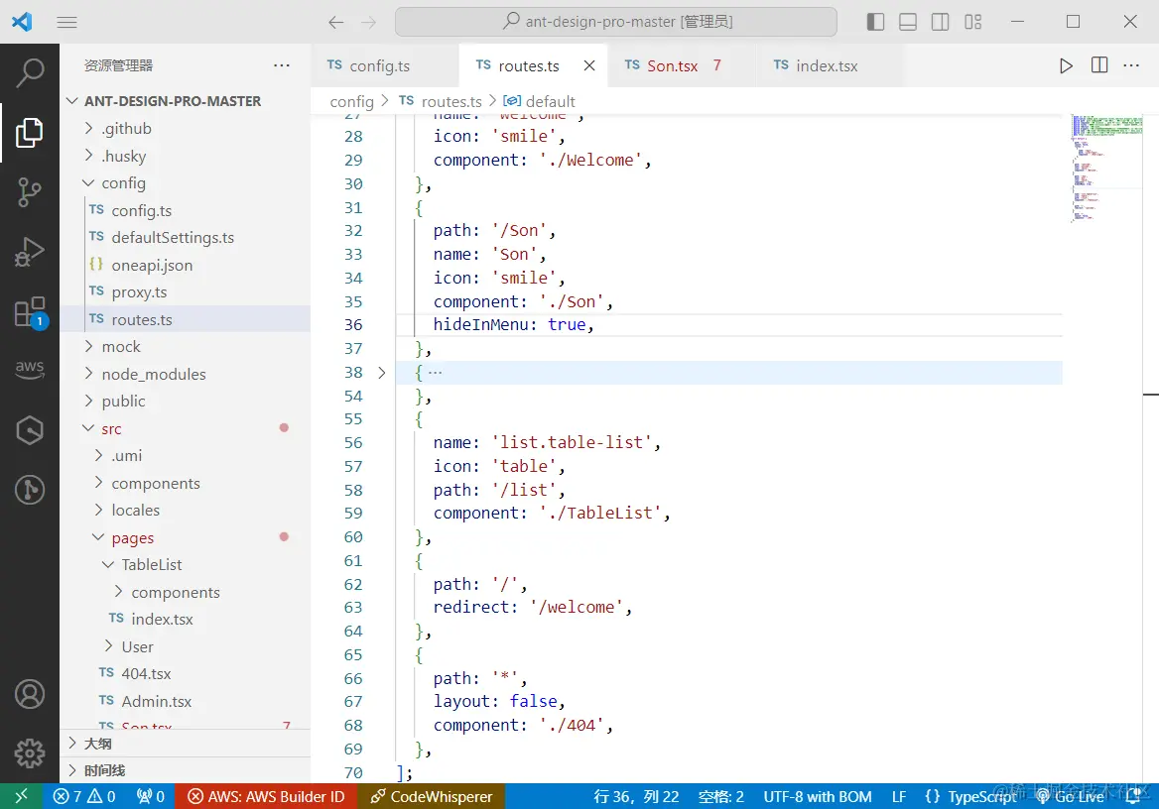Open the Git graph circle icon view

point(30,489)
